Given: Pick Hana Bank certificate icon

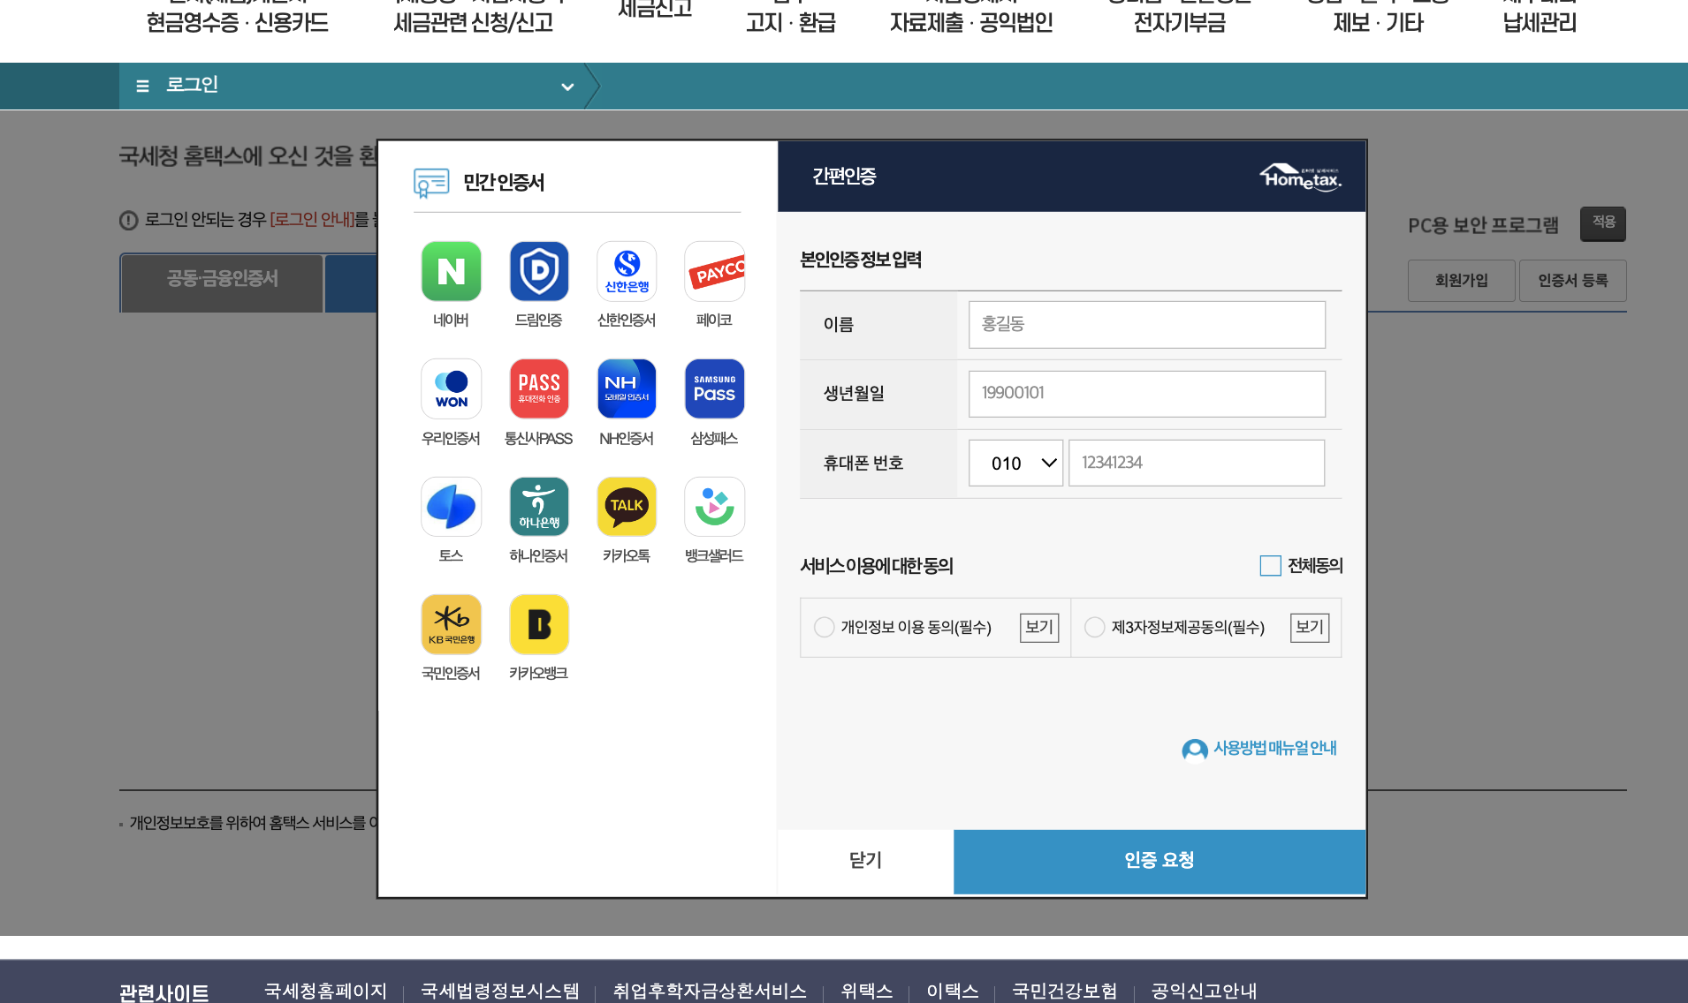Looking at the screenshot, I should coord(538,506).
